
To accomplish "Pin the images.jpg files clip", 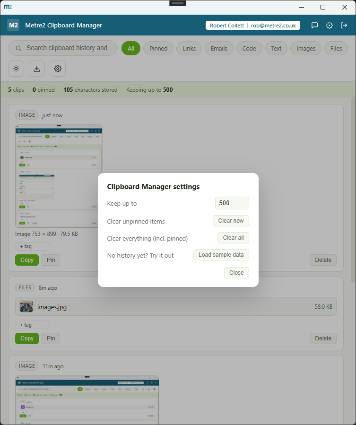I will tap(51, 338).
